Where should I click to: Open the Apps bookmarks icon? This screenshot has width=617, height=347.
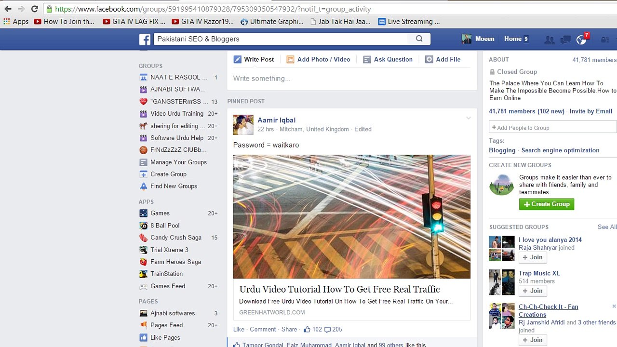6,21
